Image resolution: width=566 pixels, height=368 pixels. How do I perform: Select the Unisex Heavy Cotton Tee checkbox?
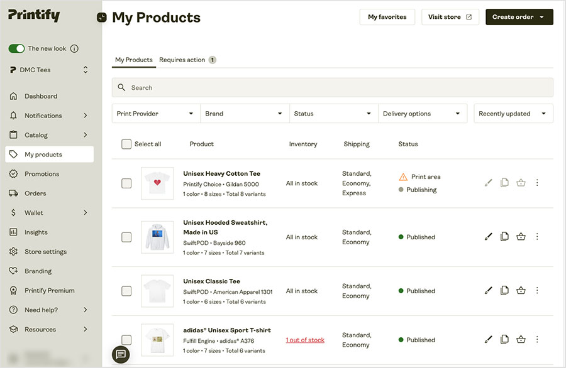pos(126,183)
